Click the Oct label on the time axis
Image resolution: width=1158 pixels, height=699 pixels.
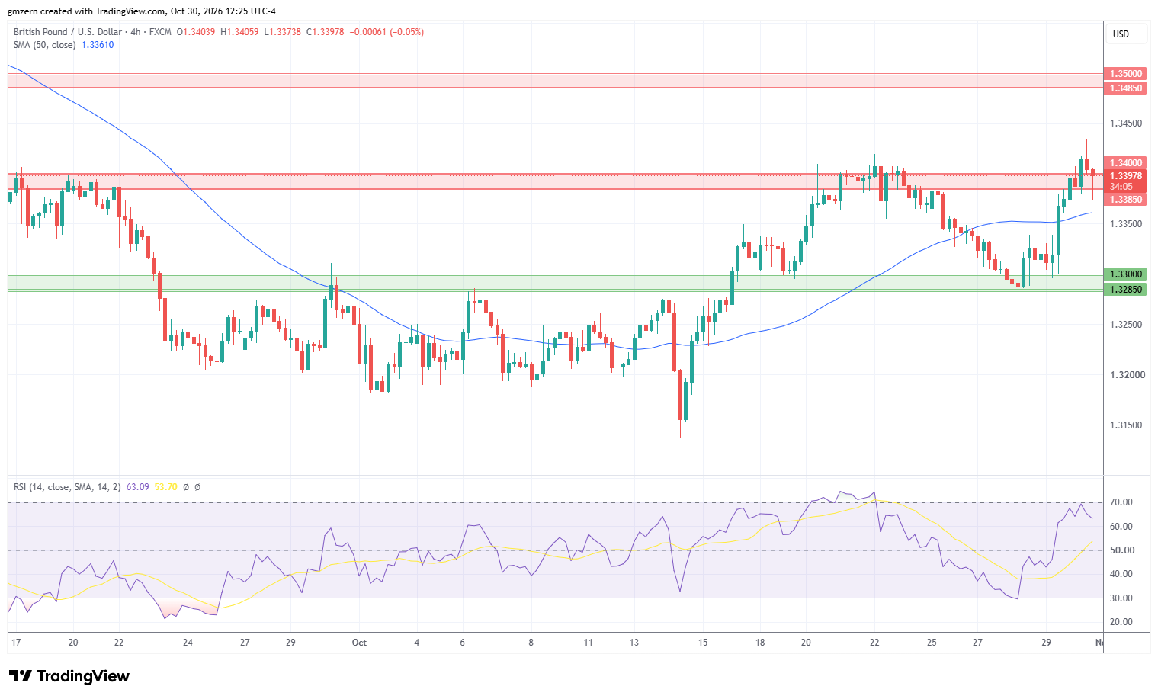coord(359,643)
